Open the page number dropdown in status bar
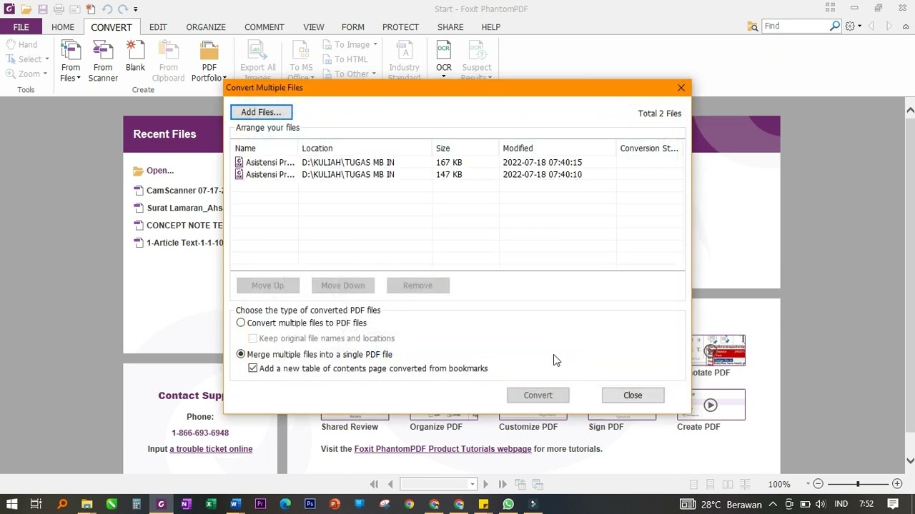 (x=473, y=484)
